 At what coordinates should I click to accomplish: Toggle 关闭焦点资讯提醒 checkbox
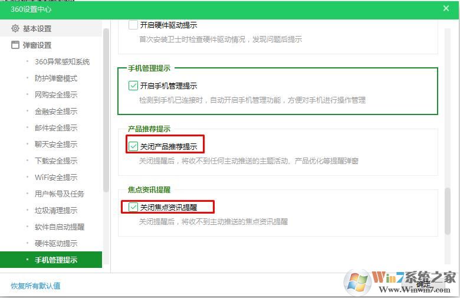pos(133,207)
